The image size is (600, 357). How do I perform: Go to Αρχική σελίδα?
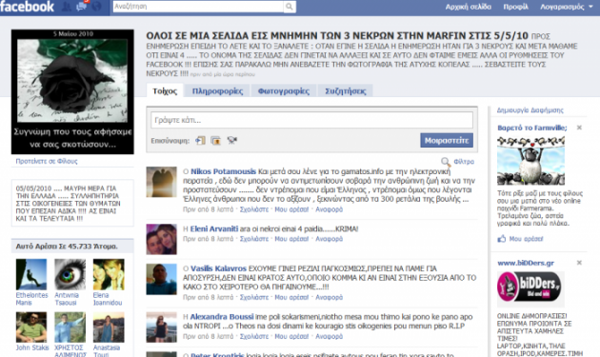pos(468,7)
